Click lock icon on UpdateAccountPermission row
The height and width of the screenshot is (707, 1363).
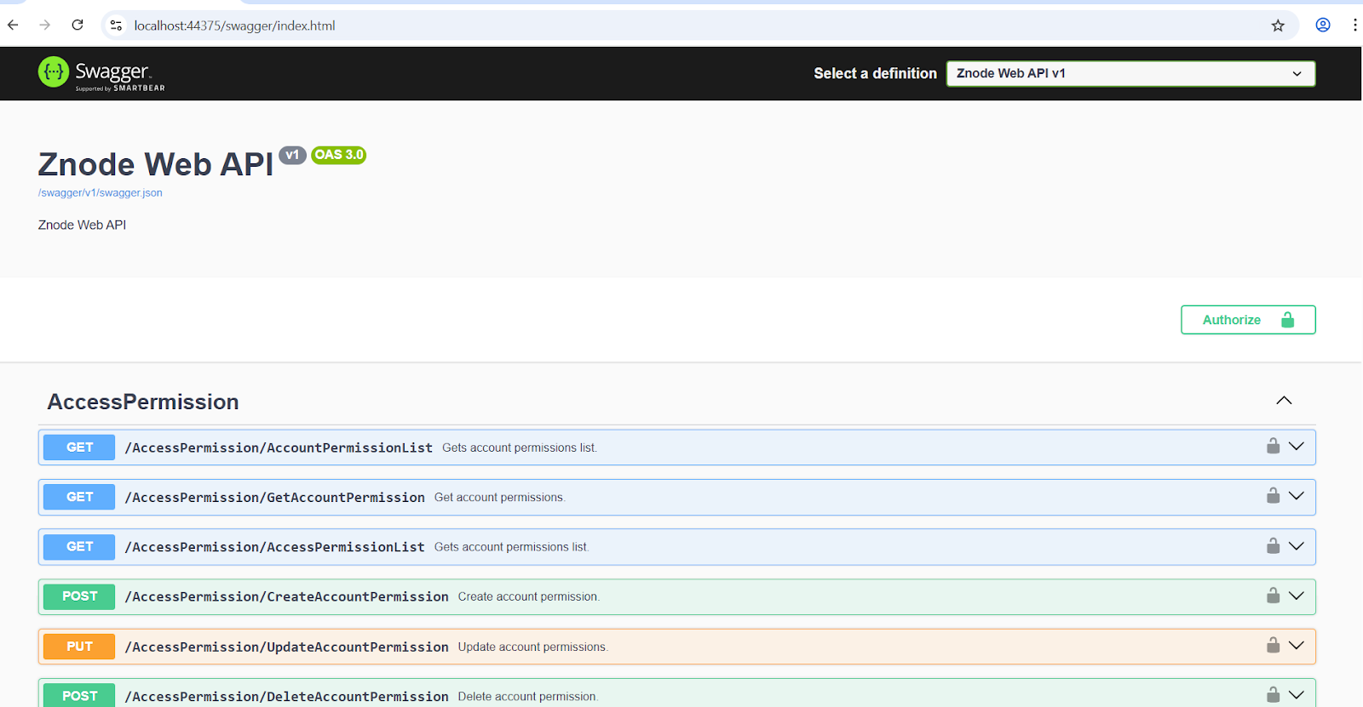coord(1273,645)
